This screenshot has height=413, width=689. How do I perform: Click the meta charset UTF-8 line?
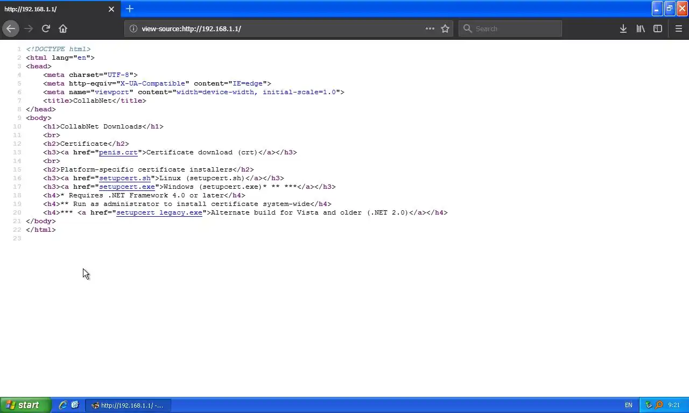click(x=90, y=75)
